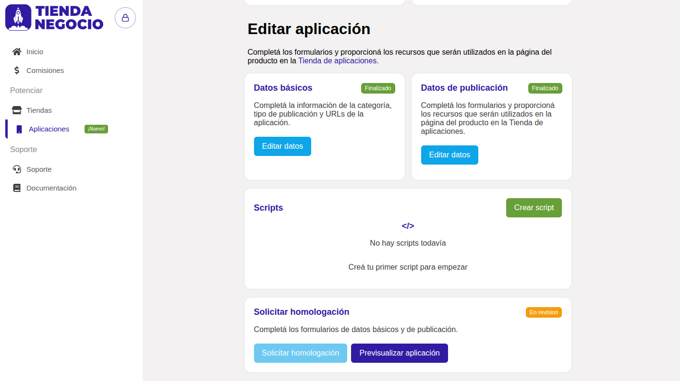The height and width of the screenshot is (381, 680).
Task: Click the Tiendas store icon
Action: click(17, 110)
